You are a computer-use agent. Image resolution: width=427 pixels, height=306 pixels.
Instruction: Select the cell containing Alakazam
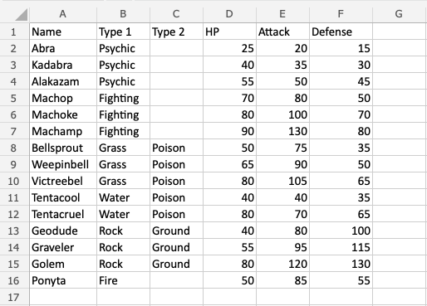pos(63,81)
